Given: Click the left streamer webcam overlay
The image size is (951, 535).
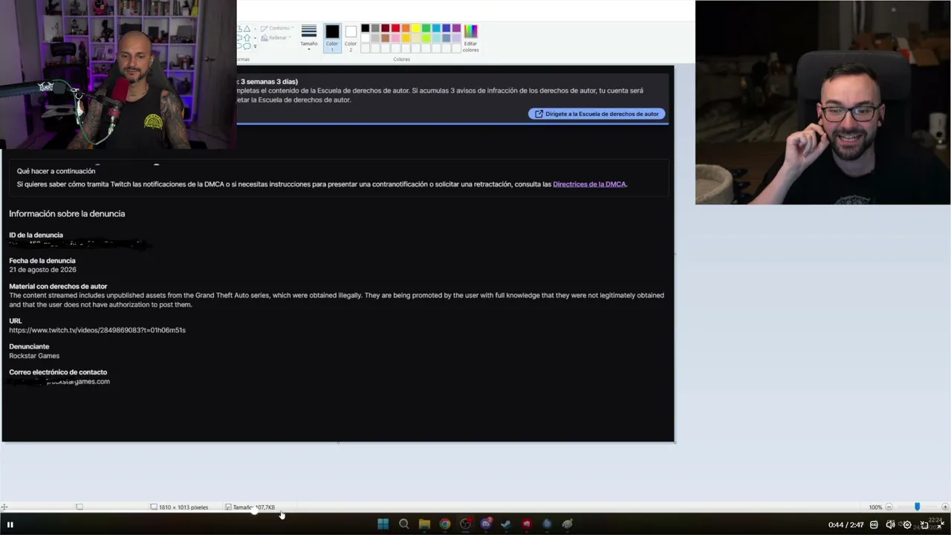Looking at the screenshot, I should 118,74.
